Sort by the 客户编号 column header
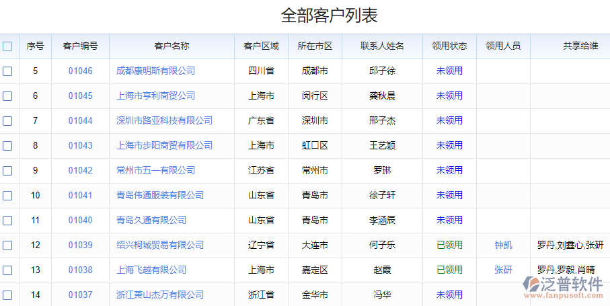Image resolution: width=610 pixels, height=306 pixels. coord(80,46)
